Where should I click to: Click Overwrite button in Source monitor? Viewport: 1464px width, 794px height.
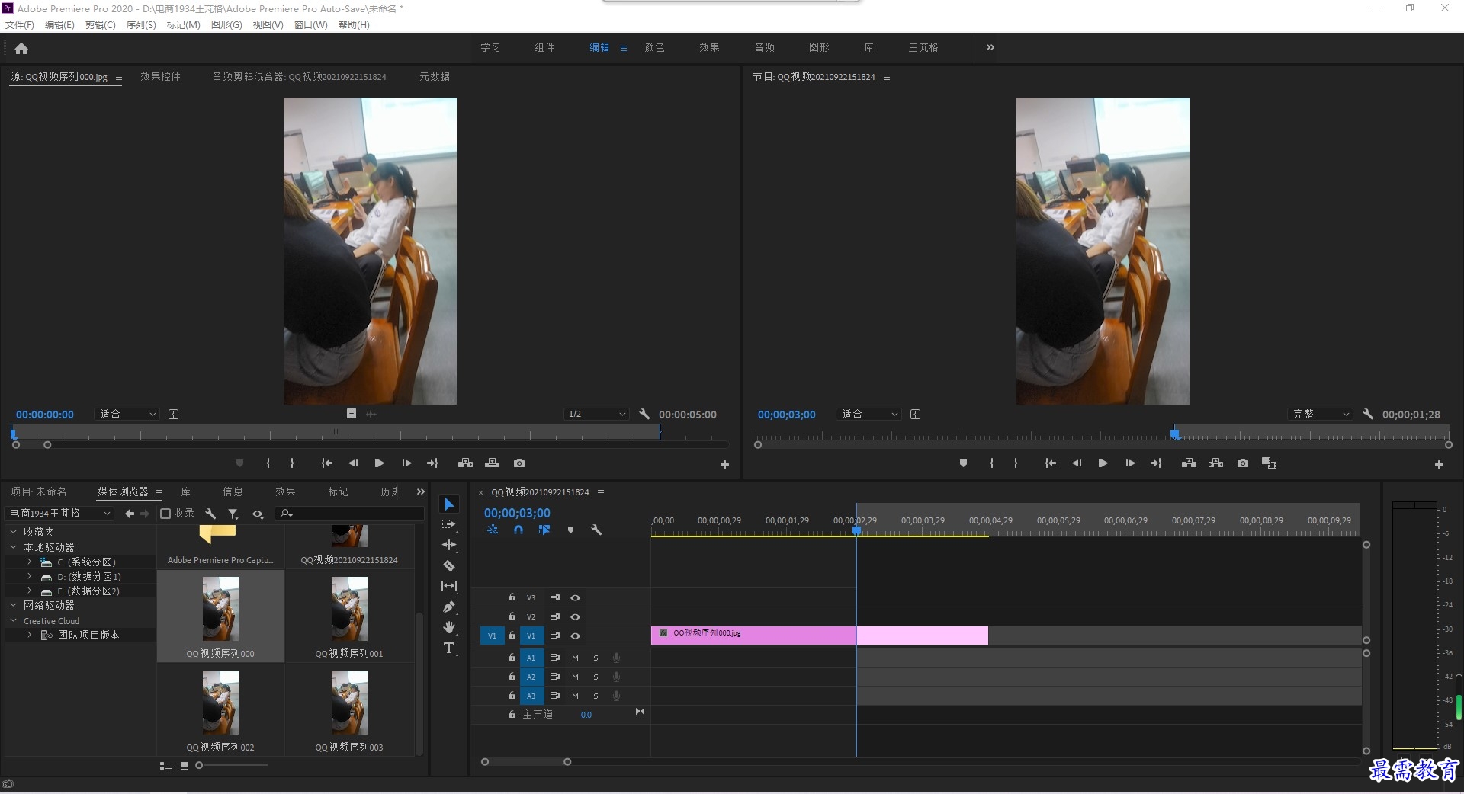pos(493,463)
